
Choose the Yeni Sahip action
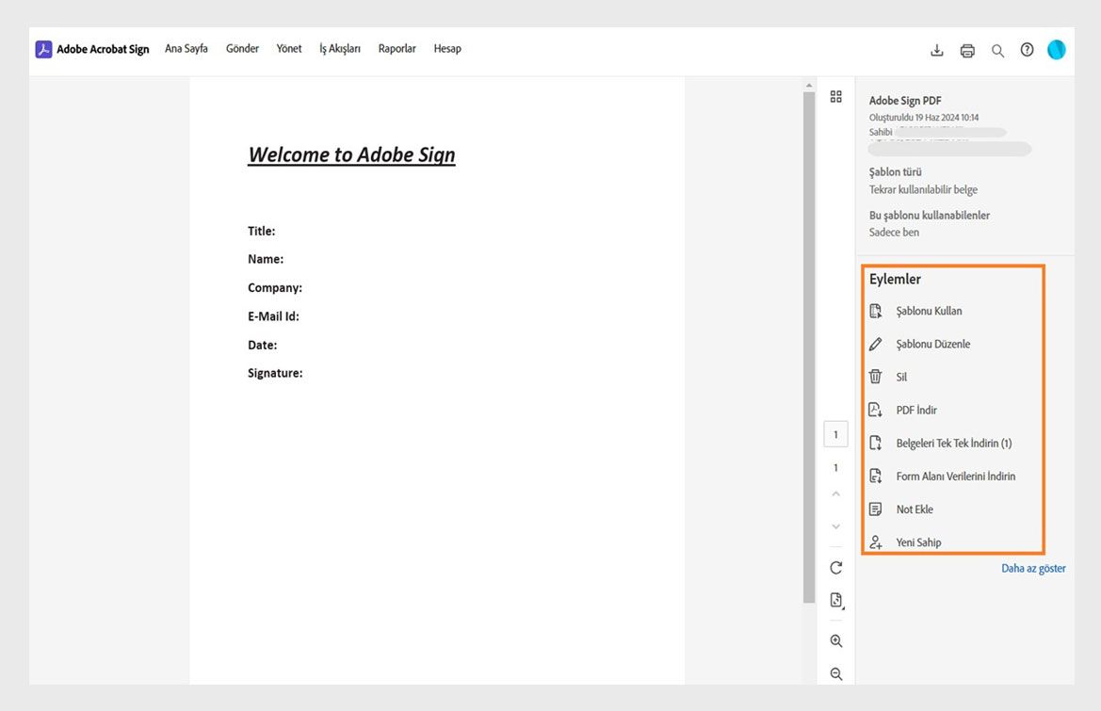pyautogui.click(x=918, y=541)
